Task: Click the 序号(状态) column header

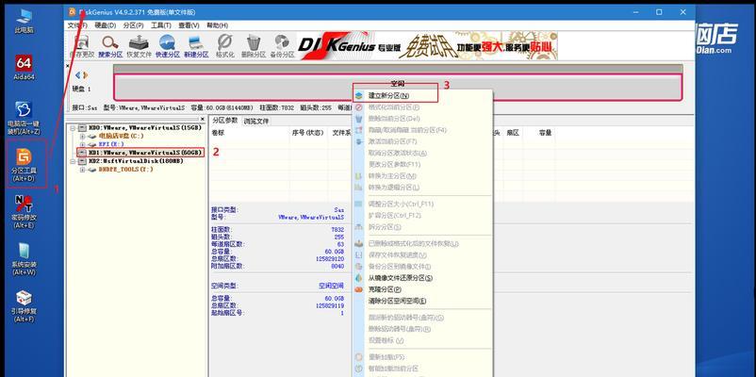Action: 307,133
